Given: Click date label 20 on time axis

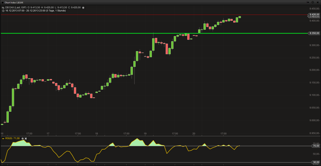Looking at the screenshot, I should click(194, 134).
